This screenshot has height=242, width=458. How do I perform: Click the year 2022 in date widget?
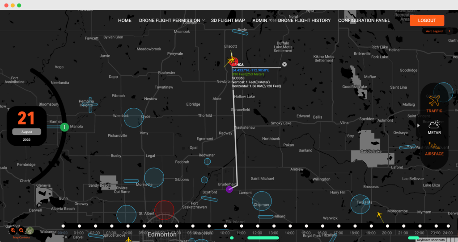pos(26,140)
